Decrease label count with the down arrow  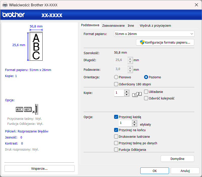coord(134,125)
